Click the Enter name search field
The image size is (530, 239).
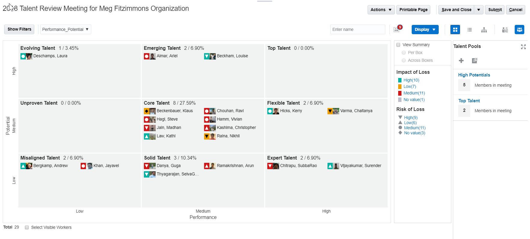[357, 29]
